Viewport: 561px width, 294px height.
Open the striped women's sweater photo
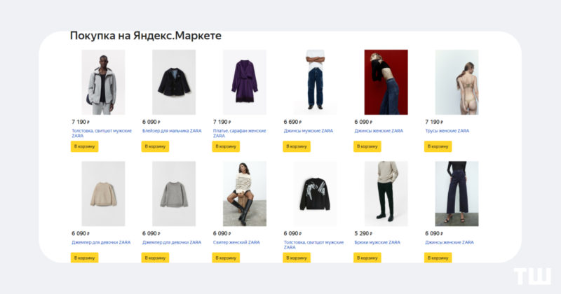click(245, 194)
